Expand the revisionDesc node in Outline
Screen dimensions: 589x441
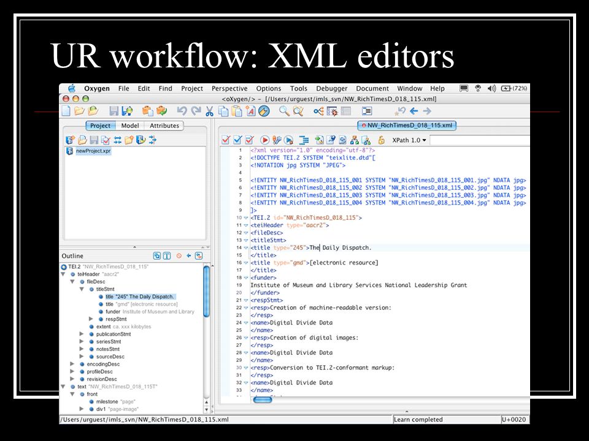pos(72,379)
